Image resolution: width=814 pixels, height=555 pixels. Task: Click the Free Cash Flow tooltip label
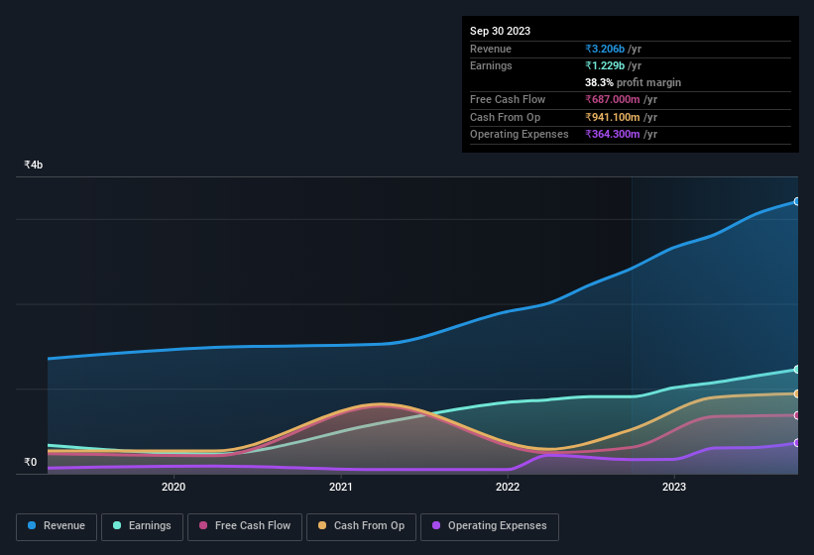[x=508, y=99]
